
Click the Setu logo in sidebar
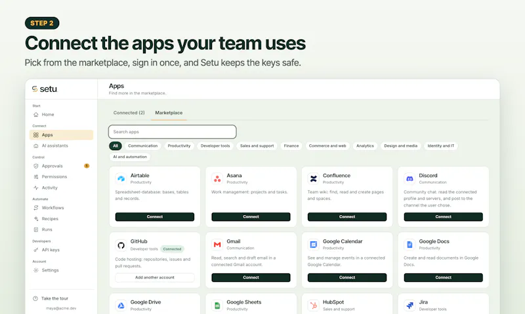click(x=45, y=89)
